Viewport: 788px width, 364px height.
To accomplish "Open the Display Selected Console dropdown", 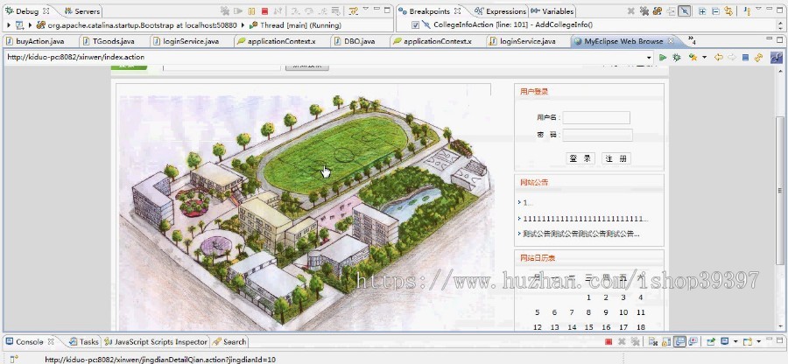I will coord(735,342).
